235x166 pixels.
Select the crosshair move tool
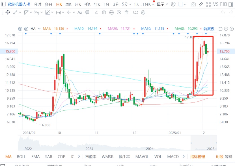click(x=8, y=12)
